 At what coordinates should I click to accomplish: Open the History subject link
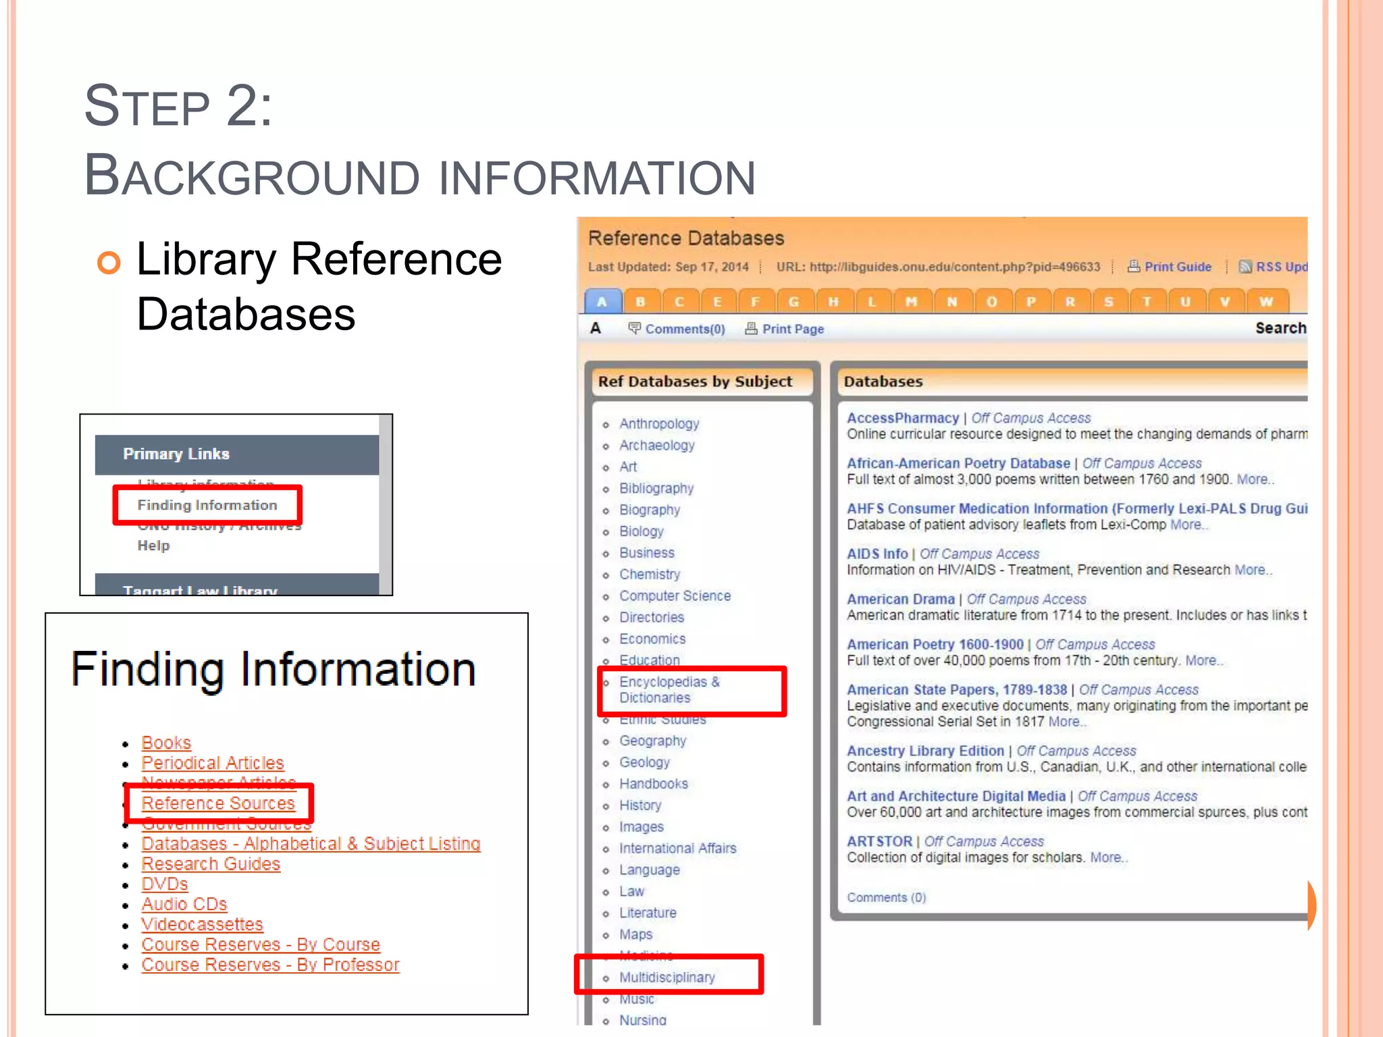point(640,805)
